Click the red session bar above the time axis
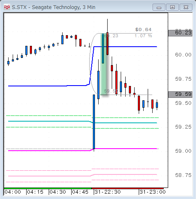This screenshot has width=196, height=199. (128, 188)
